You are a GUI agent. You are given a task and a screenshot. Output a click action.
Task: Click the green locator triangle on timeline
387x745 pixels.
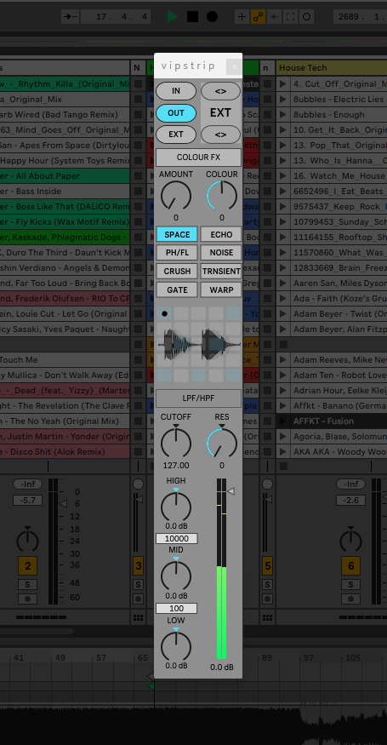click(151, 685)
